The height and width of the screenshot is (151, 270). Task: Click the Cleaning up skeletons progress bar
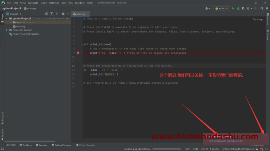point(167,149)
